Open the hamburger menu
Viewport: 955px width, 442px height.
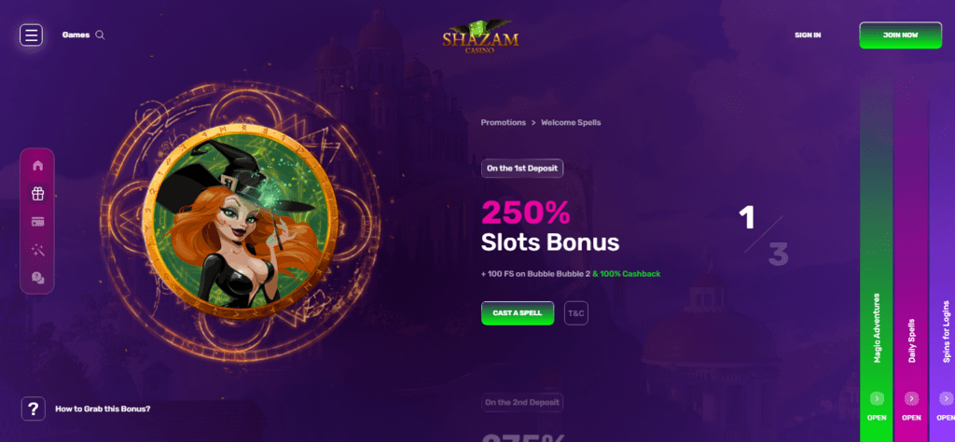[31, 35]
